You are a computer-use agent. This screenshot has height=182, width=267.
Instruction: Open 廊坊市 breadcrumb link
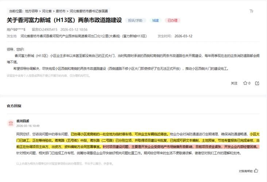point(61,11)
